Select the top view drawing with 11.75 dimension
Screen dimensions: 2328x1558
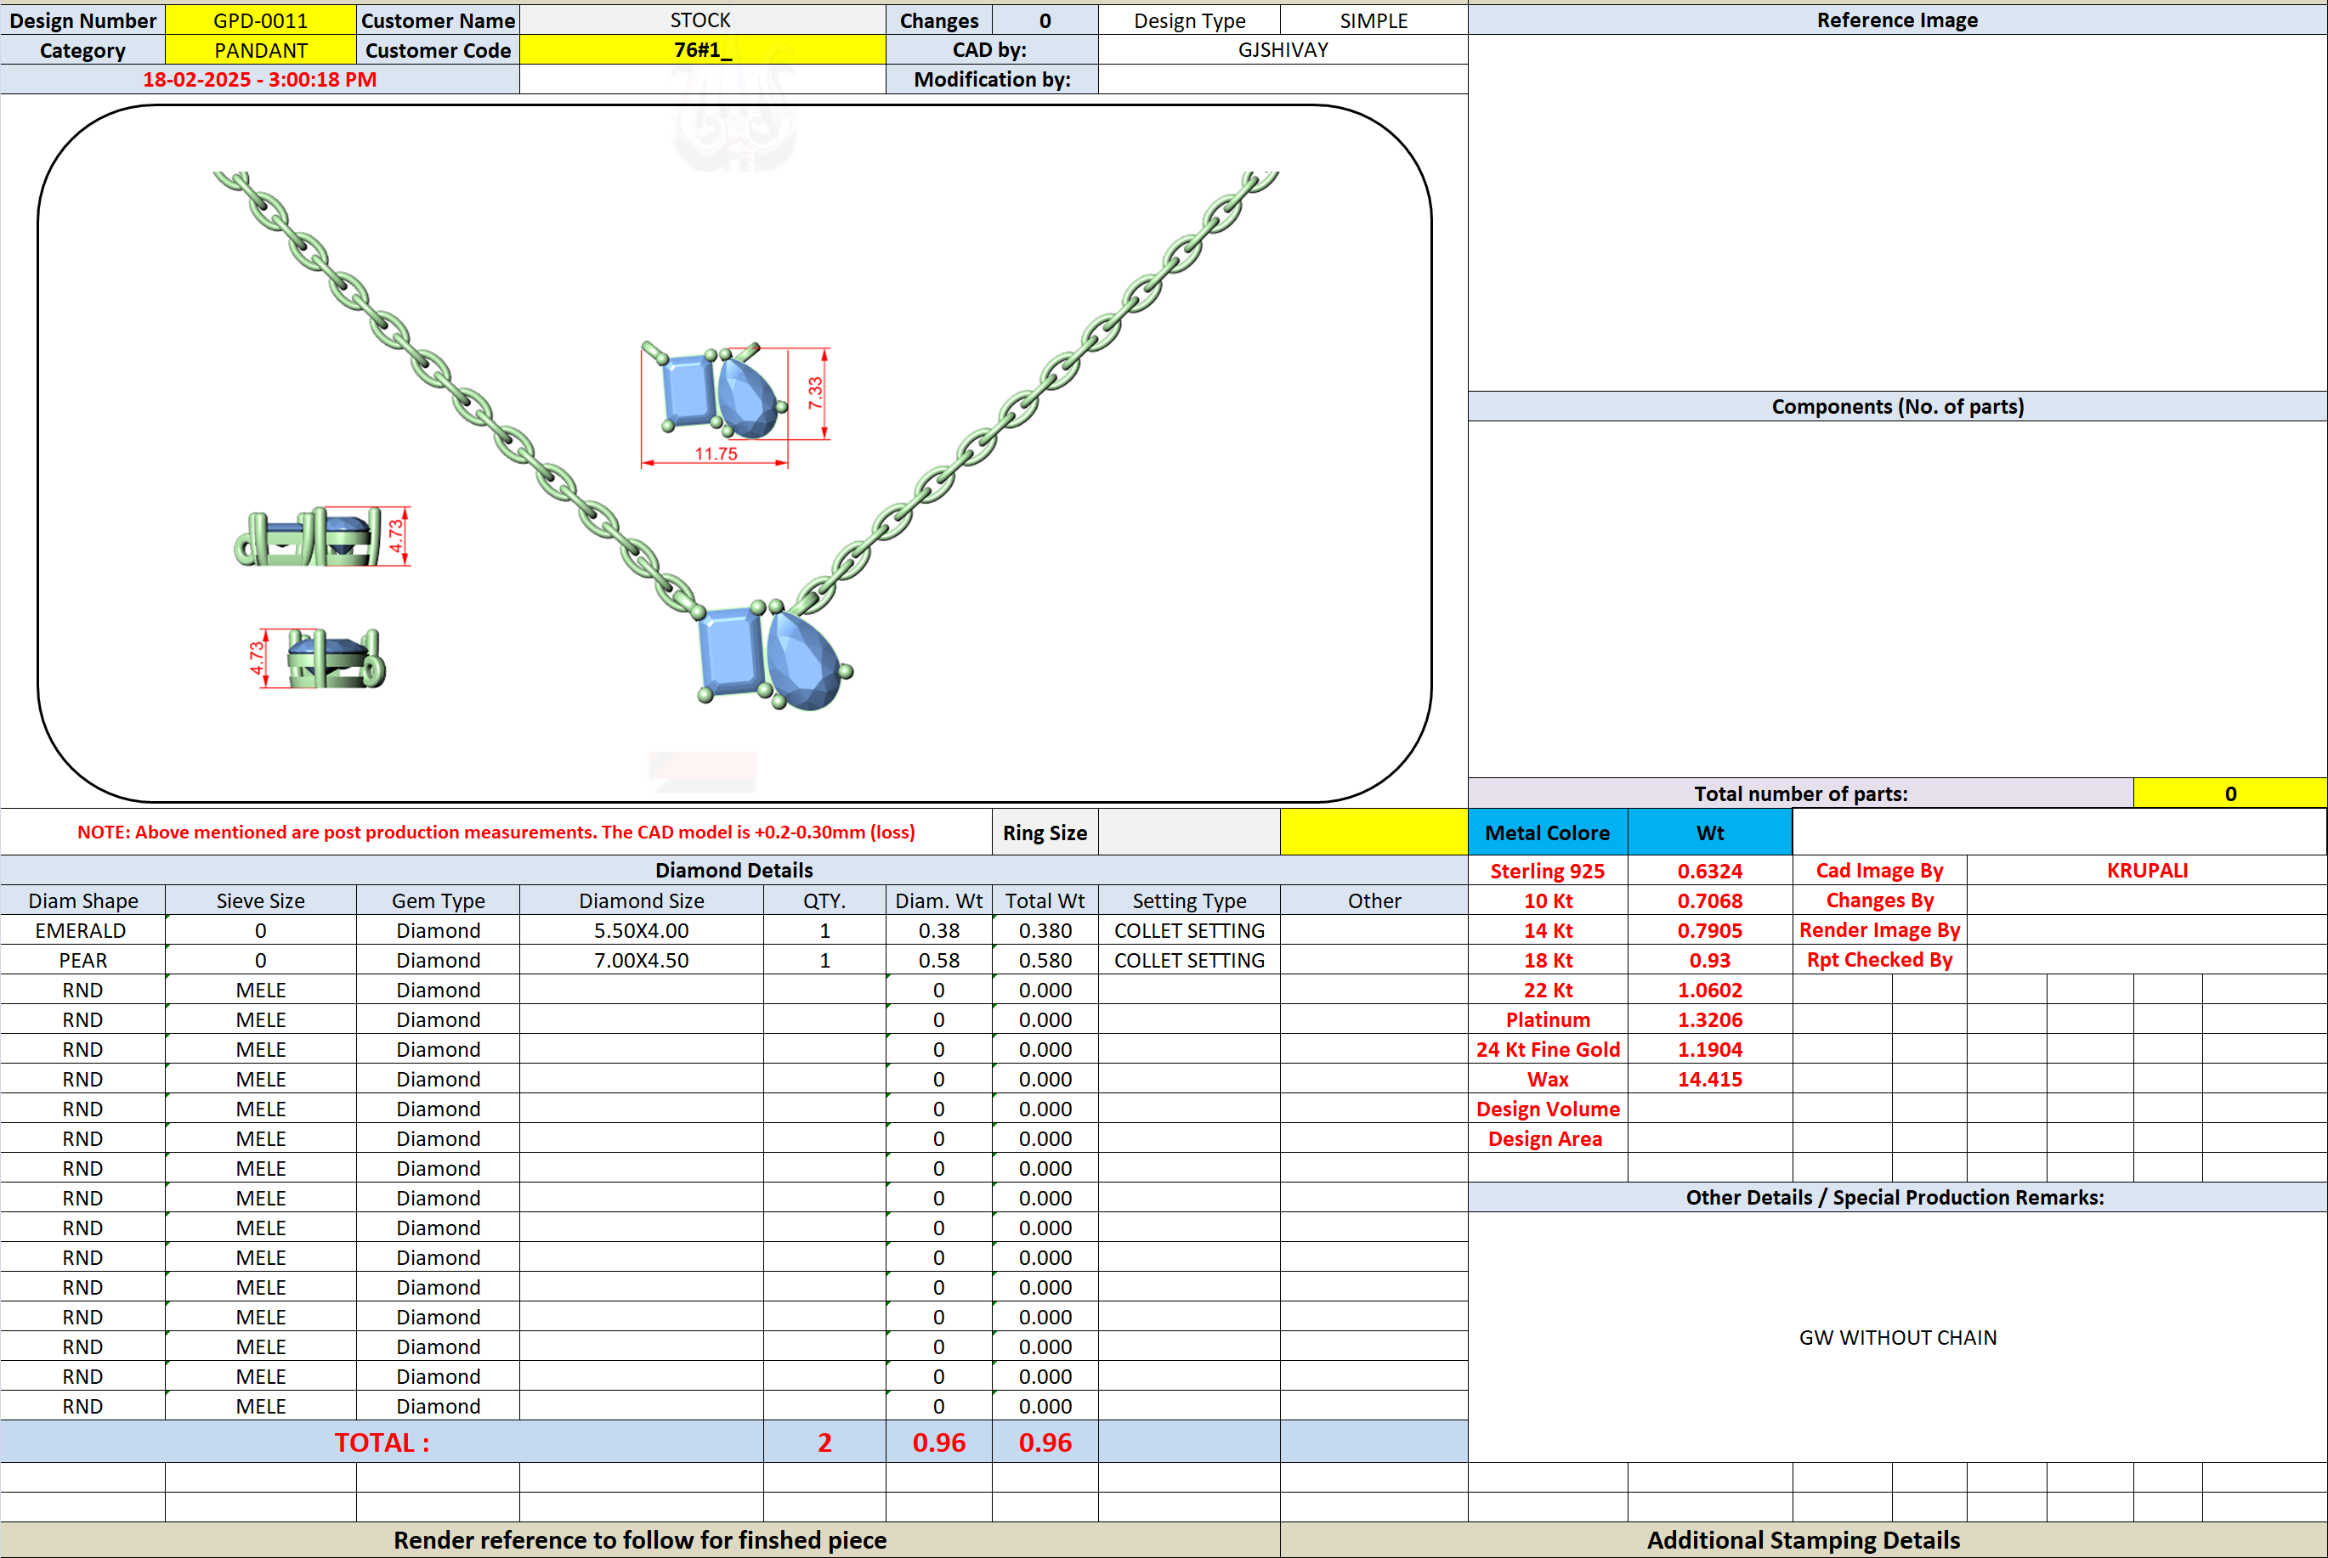[x=734, y=404]
